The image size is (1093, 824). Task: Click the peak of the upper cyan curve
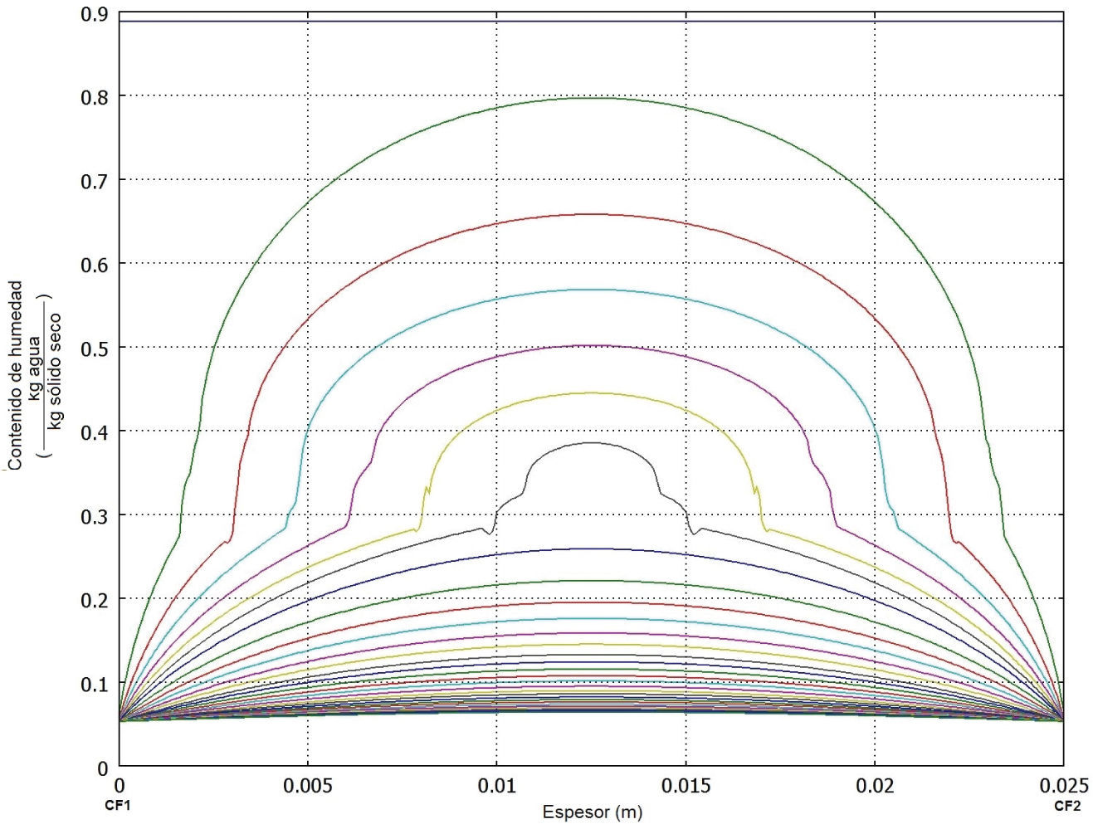click(592, 290)
